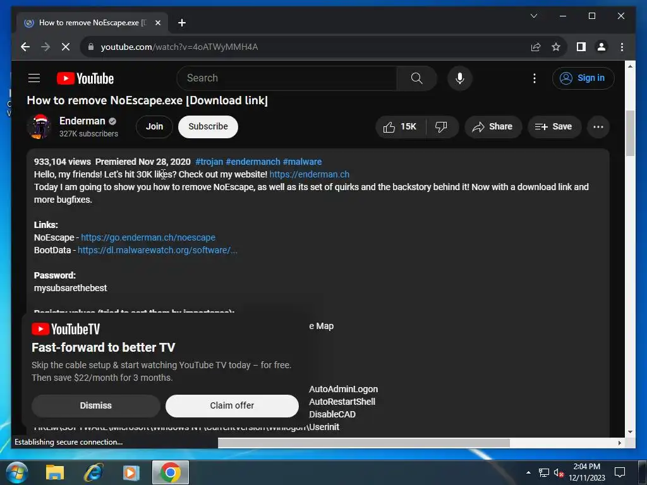Select the AutoAdminLogon text
Viewport: 647px width, 485px height.
point(343,389)
